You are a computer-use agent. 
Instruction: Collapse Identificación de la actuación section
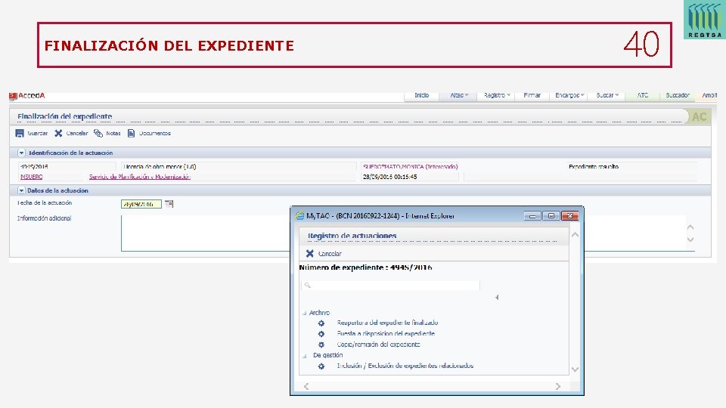tap(21, 153)
